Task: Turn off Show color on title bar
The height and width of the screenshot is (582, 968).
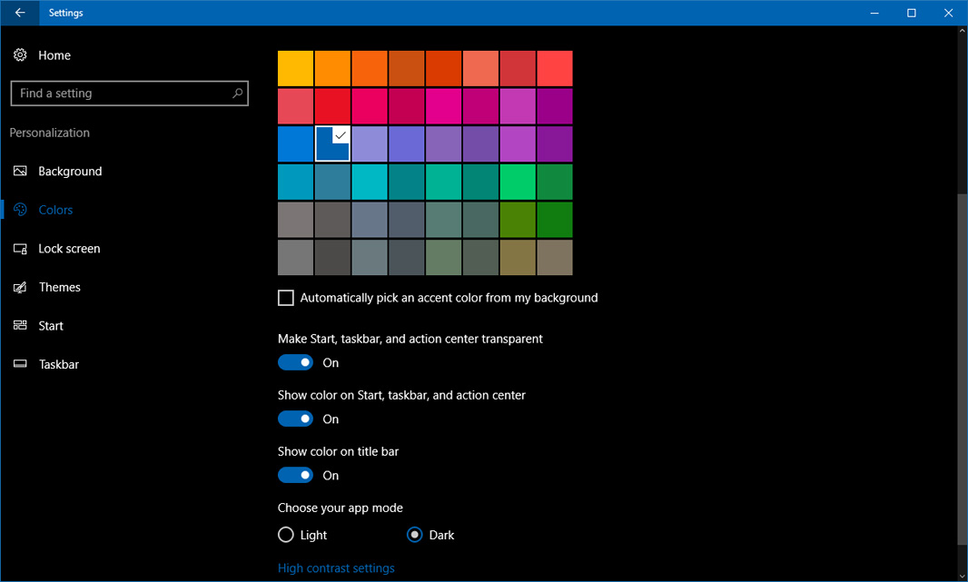Action: click(x=295, y=475)
